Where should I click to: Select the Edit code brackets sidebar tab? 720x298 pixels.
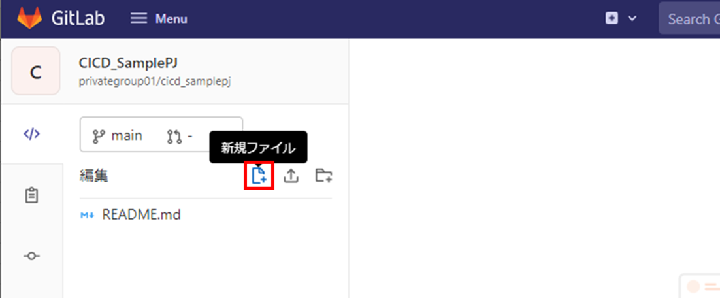pos(31,134)
